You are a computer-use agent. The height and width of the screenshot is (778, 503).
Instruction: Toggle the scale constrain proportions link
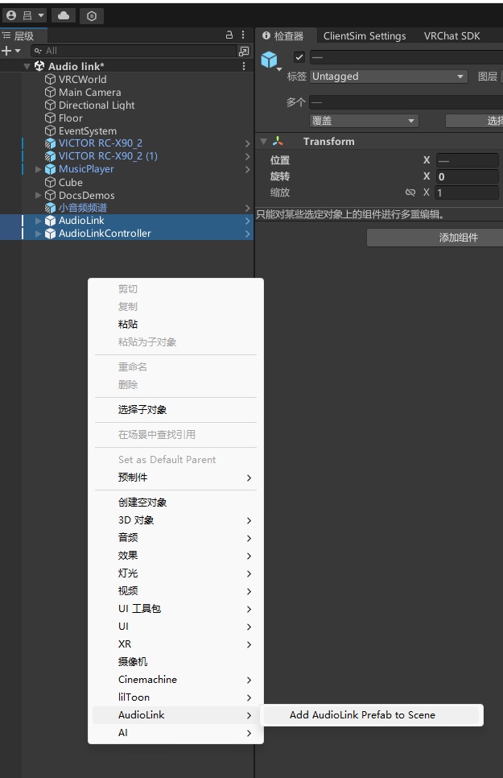click(x=410, y=192)
